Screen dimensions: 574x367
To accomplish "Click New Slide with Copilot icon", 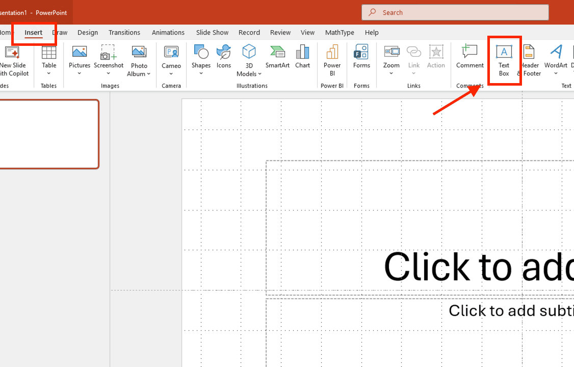I will tap(12, 53).
